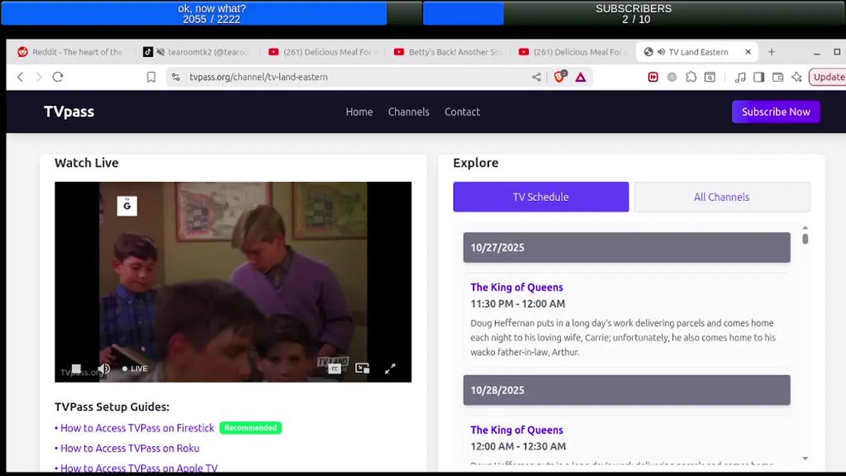Bookmark this page with the bookmark icon
This screenshot has width=846, height=476.
(x=151, y=77)
